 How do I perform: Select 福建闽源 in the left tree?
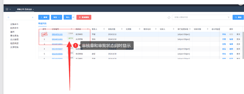click(x=14, y=43)
